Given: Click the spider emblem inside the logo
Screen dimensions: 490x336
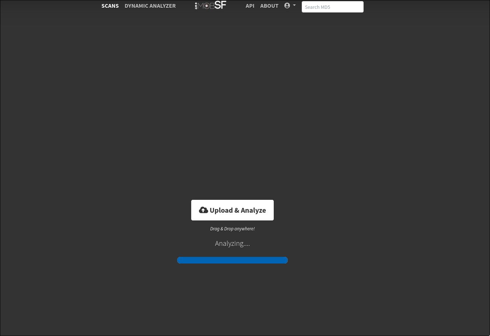Looking at the screenshot, I should tap(207, 6).
